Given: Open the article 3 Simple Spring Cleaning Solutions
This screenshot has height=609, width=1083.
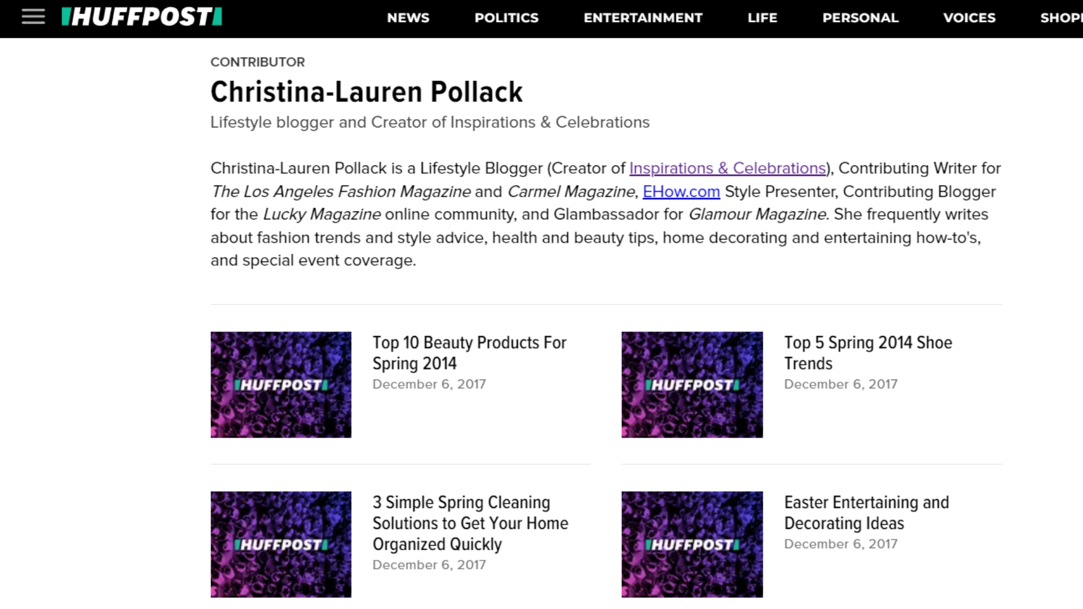Looking at the screenshot, I should (470, 523).
